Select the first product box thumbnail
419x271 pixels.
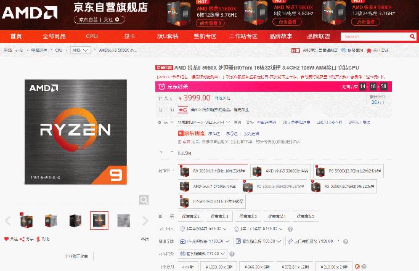26,220
